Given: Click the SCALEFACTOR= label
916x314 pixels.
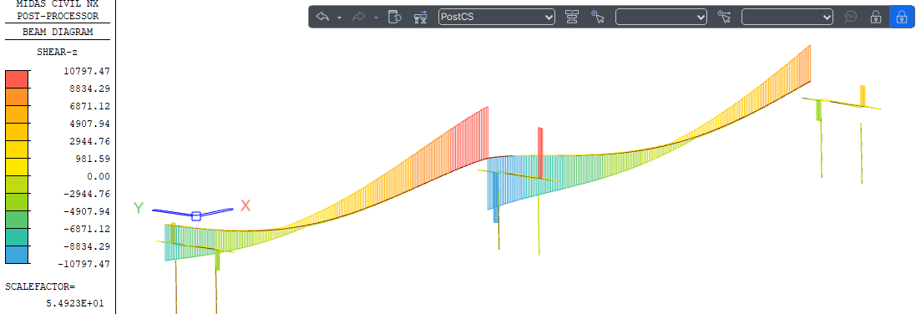Looking at the screenshot, I should (x=40, y=287).
